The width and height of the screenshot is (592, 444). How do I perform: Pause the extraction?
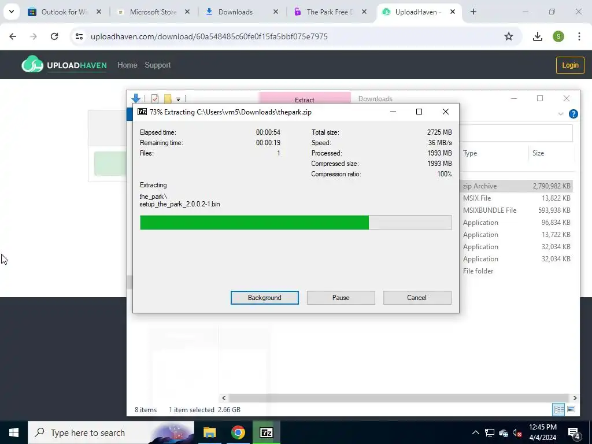(x=341, y=298)
